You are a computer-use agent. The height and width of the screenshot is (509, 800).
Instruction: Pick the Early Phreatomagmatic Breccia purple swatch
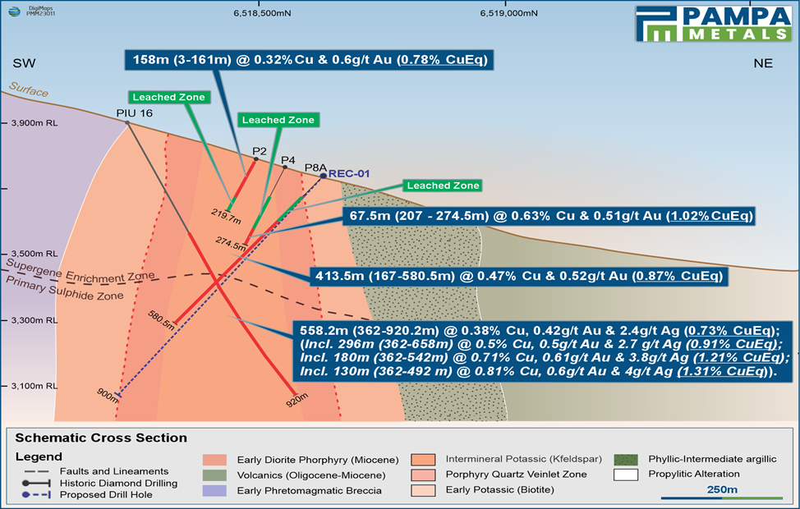(214, 490)
